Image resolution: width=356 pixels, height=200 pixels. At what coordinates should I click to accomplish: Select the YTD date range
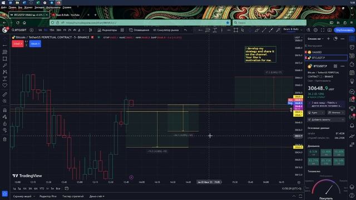[x=42, y=189]
